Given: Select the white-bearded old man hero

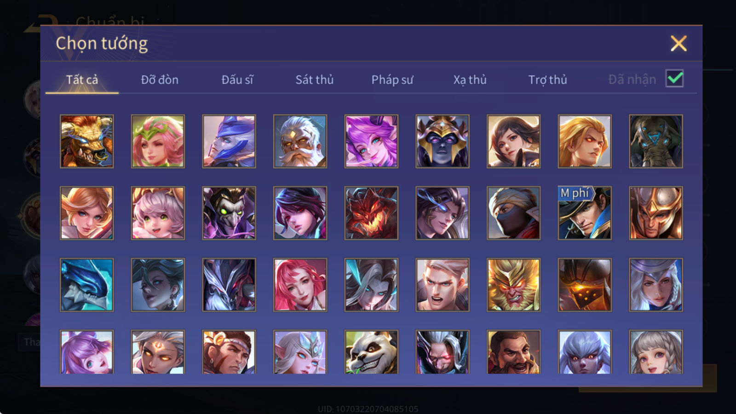Looking at the screenshot, I should pos(300,141).
